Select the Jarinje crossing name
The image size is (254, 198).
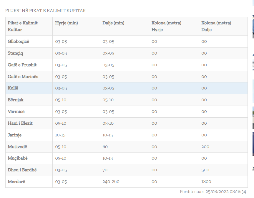tap(15, 135)
